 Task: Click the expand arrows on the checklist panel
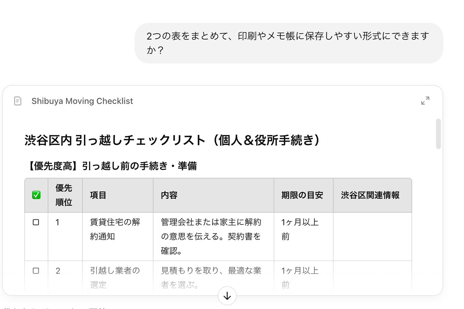click(x=426, y=101)
